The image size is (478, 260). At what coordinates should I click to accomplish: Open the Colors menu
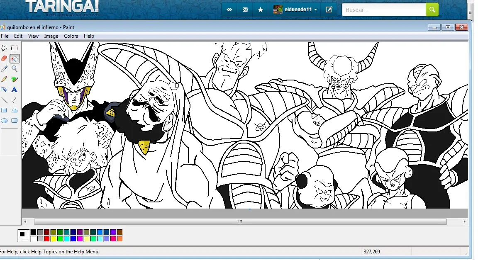71,36
